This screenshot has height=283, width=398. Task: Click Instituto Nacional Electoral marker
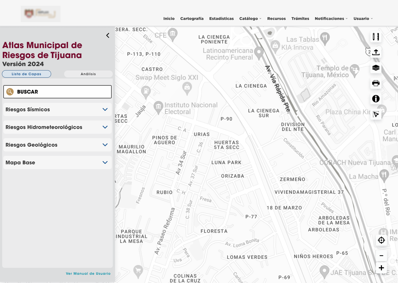158,108
